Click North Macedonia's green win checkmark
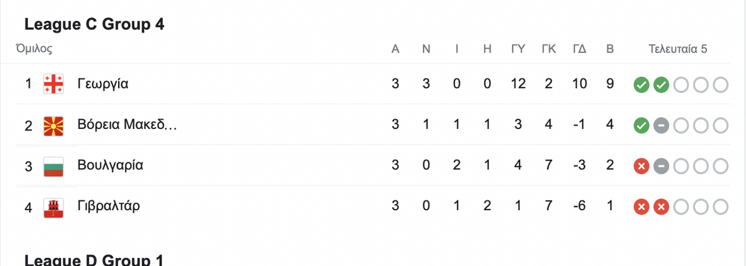Image resolution: width=746 pixels, height=266 pixels. (x=641, y=126)
